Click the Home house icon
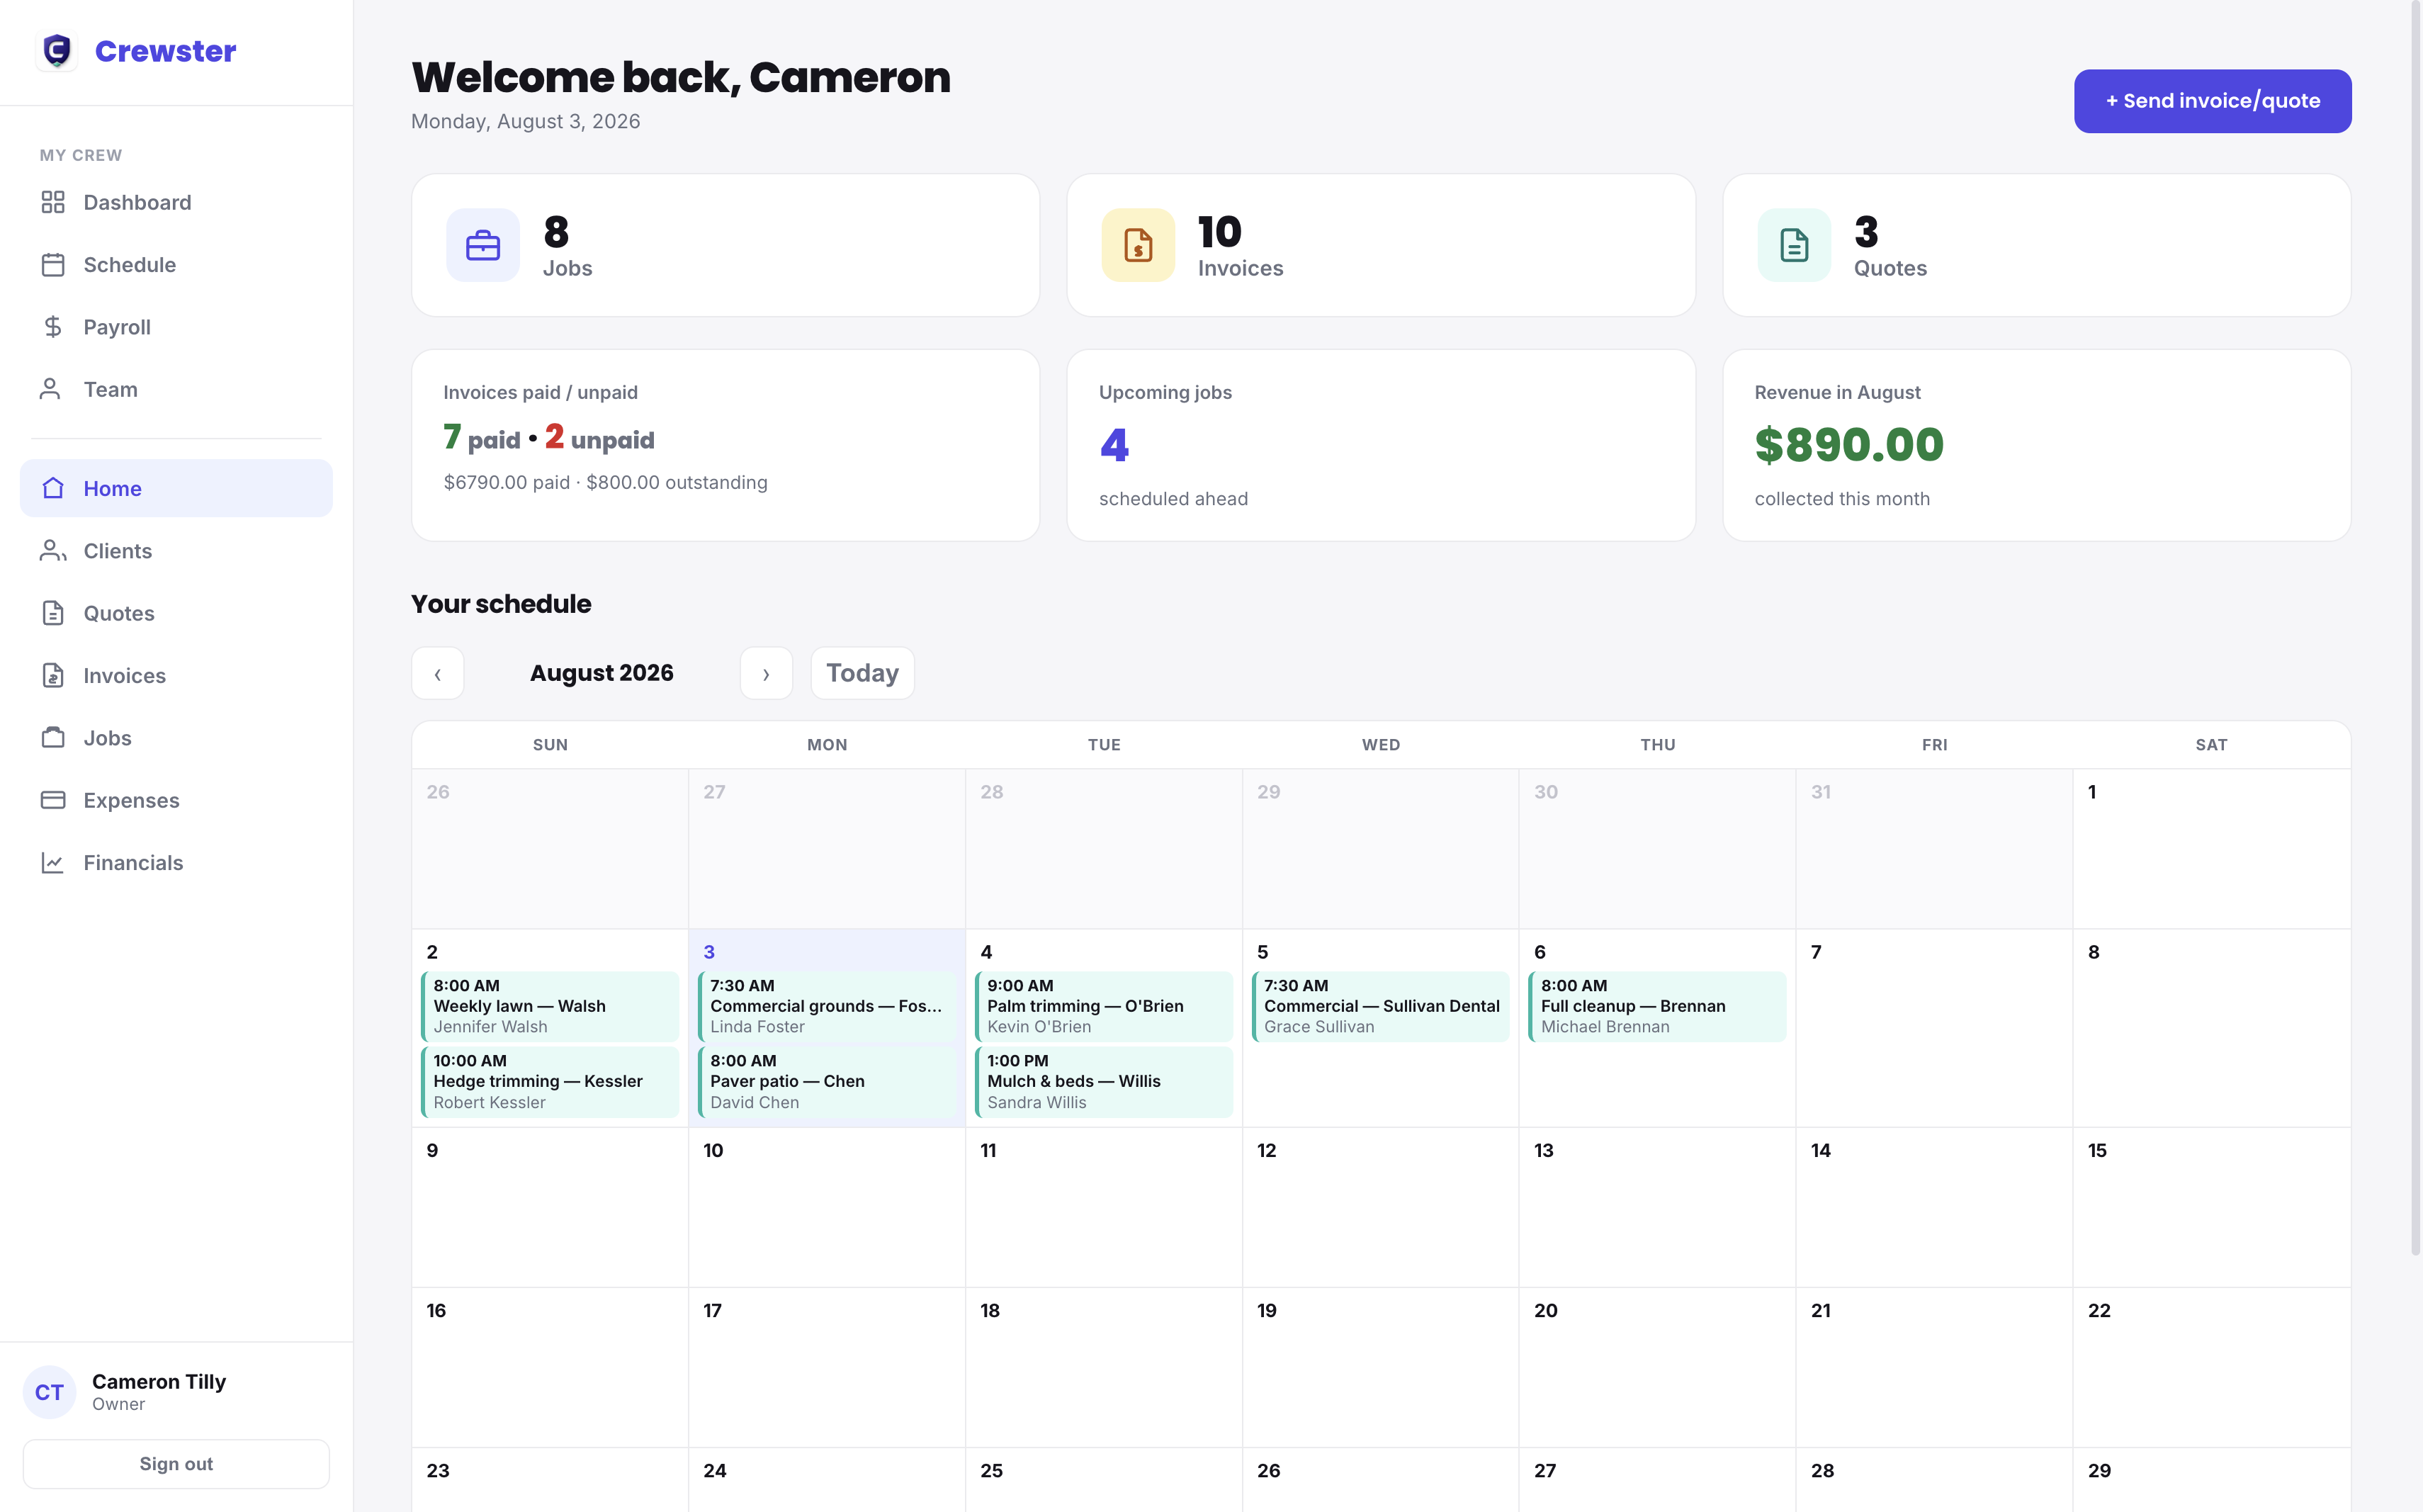Screen dimensions: 2423x1512 [x=53, y=488]
